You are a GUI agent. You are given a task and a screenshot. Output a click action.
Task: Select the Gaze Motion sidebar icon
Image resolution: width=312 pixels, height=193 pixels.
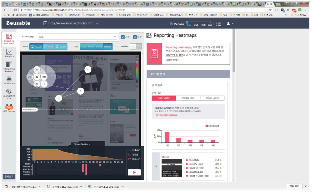(x=9, y=80)
